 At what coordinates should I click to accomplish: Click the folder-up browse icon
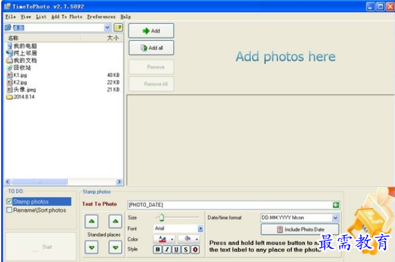pos(118,28)
